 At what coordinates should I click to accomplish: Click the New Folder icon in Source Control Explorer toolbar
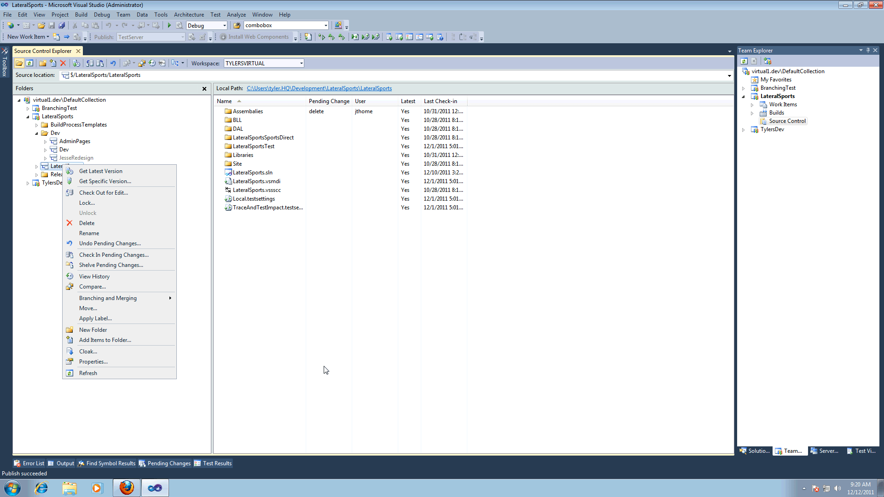coord(42,63)
